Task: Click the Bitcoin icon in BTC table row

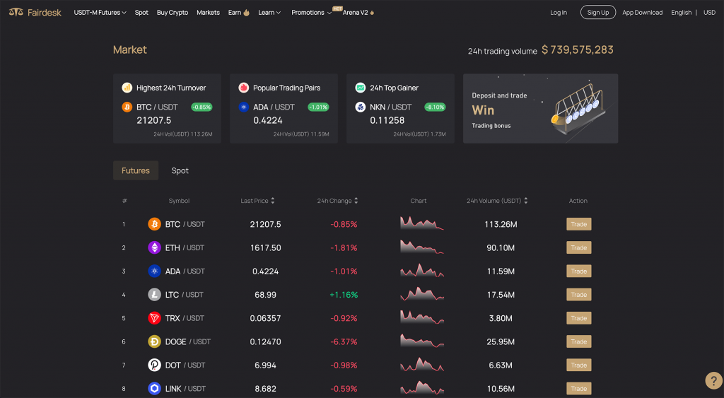Action: click(x=154, y=224)
